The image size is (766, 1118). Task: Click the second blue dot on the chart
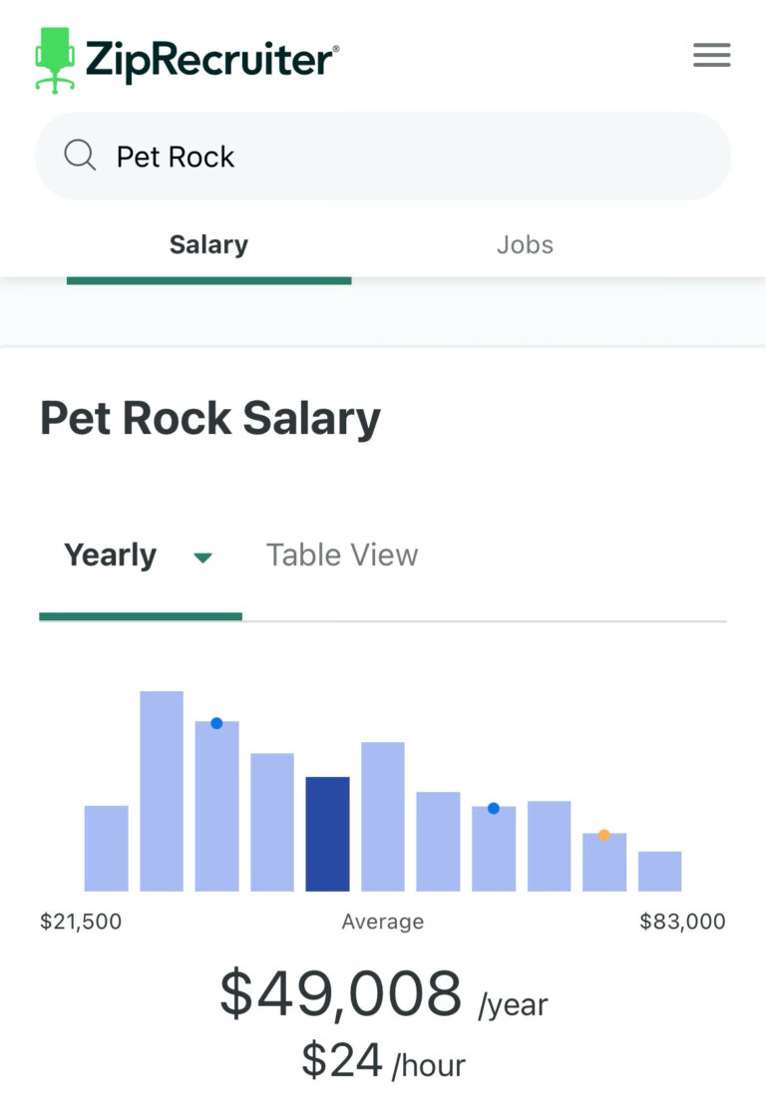(493, 808)
